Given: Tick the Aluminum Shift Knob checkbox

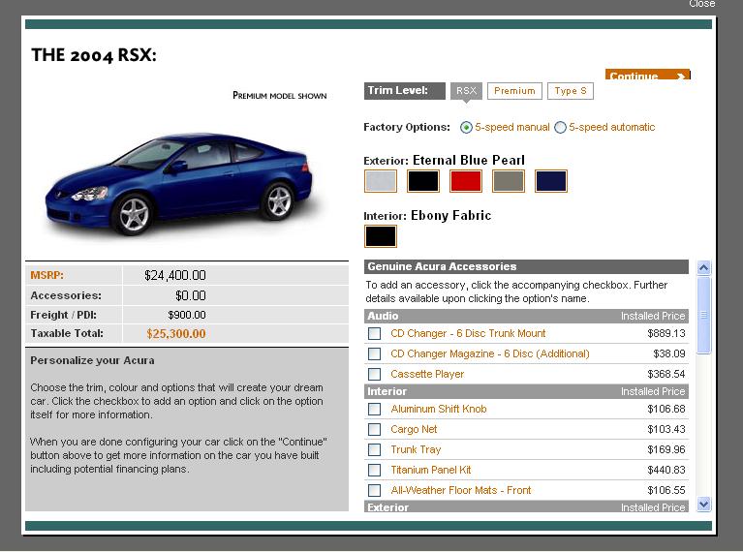Looking at the screenshot, I should [x=375, y=410].
